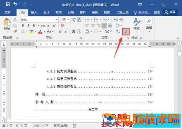Increase the paragraph indent
The height and width of the screenshot is (129, 182).
pyautogui.click(x=121, y=20)
